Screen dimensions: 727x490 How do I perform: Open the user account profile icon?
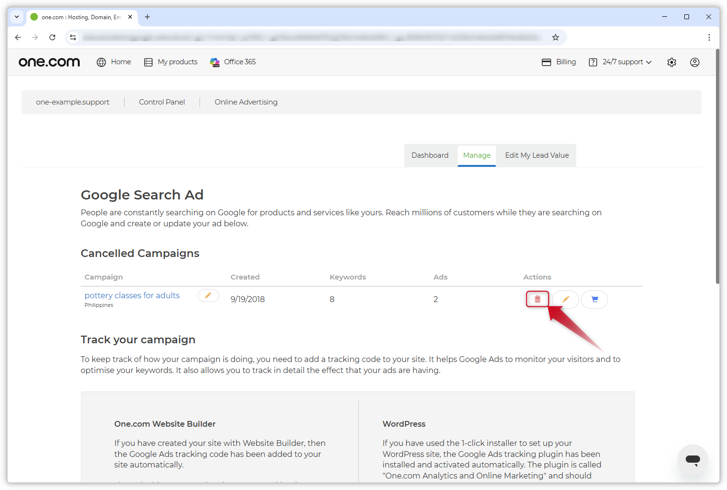[694, 62]
